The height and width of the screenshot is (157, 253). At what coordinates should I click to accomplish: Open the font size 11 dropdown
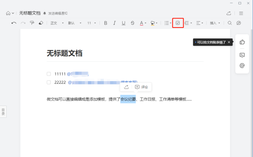click(92, 23)
